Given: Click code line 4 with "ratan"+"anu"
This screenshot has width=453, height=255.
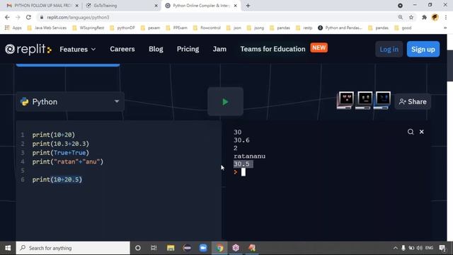Looking at the screenshot, I should (68, 161).
